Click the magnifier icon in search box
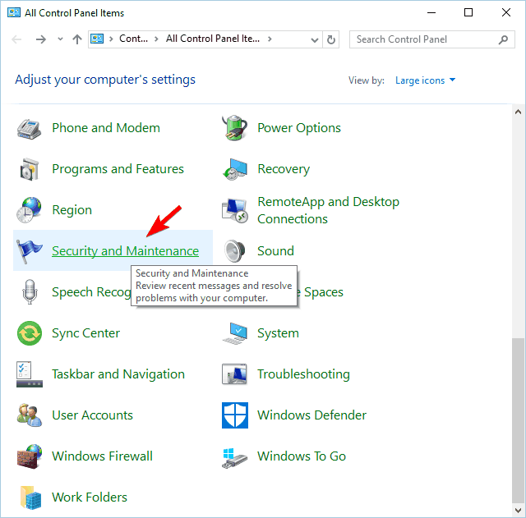526x518 pixels. (503, 39)
